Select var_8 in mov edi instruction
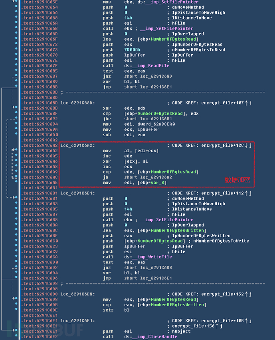Viewport: 275px width, 340px height. 157,183
